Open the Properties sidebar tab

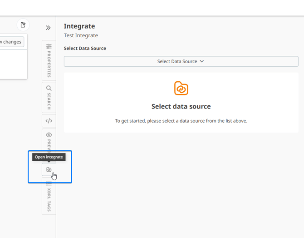tap(49, 60)
